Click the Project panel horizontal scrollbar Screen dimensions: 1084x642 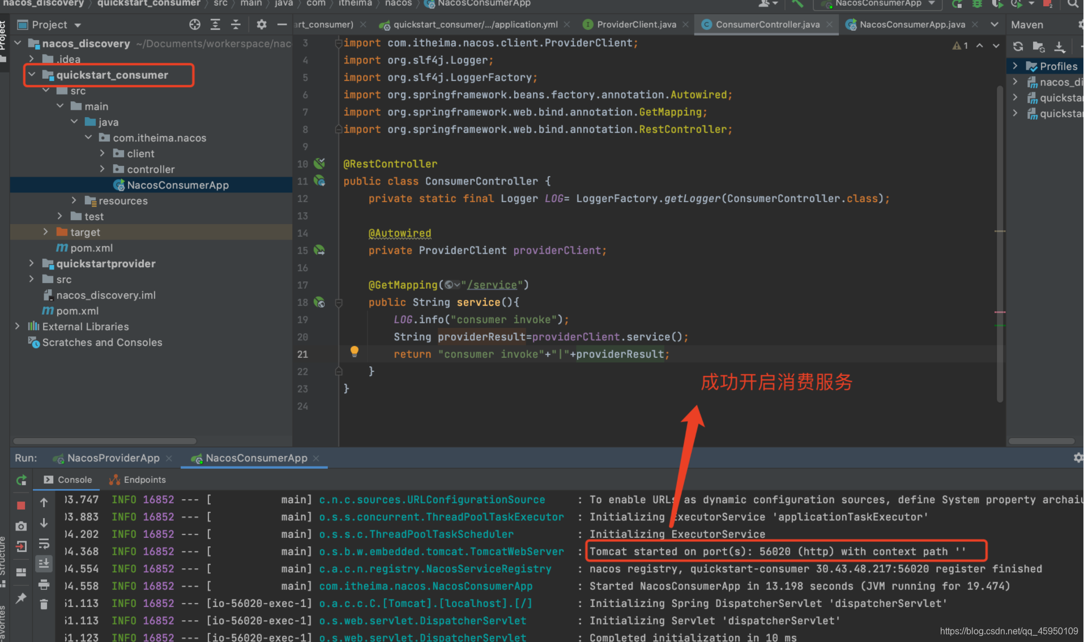[x=105, y=440]
